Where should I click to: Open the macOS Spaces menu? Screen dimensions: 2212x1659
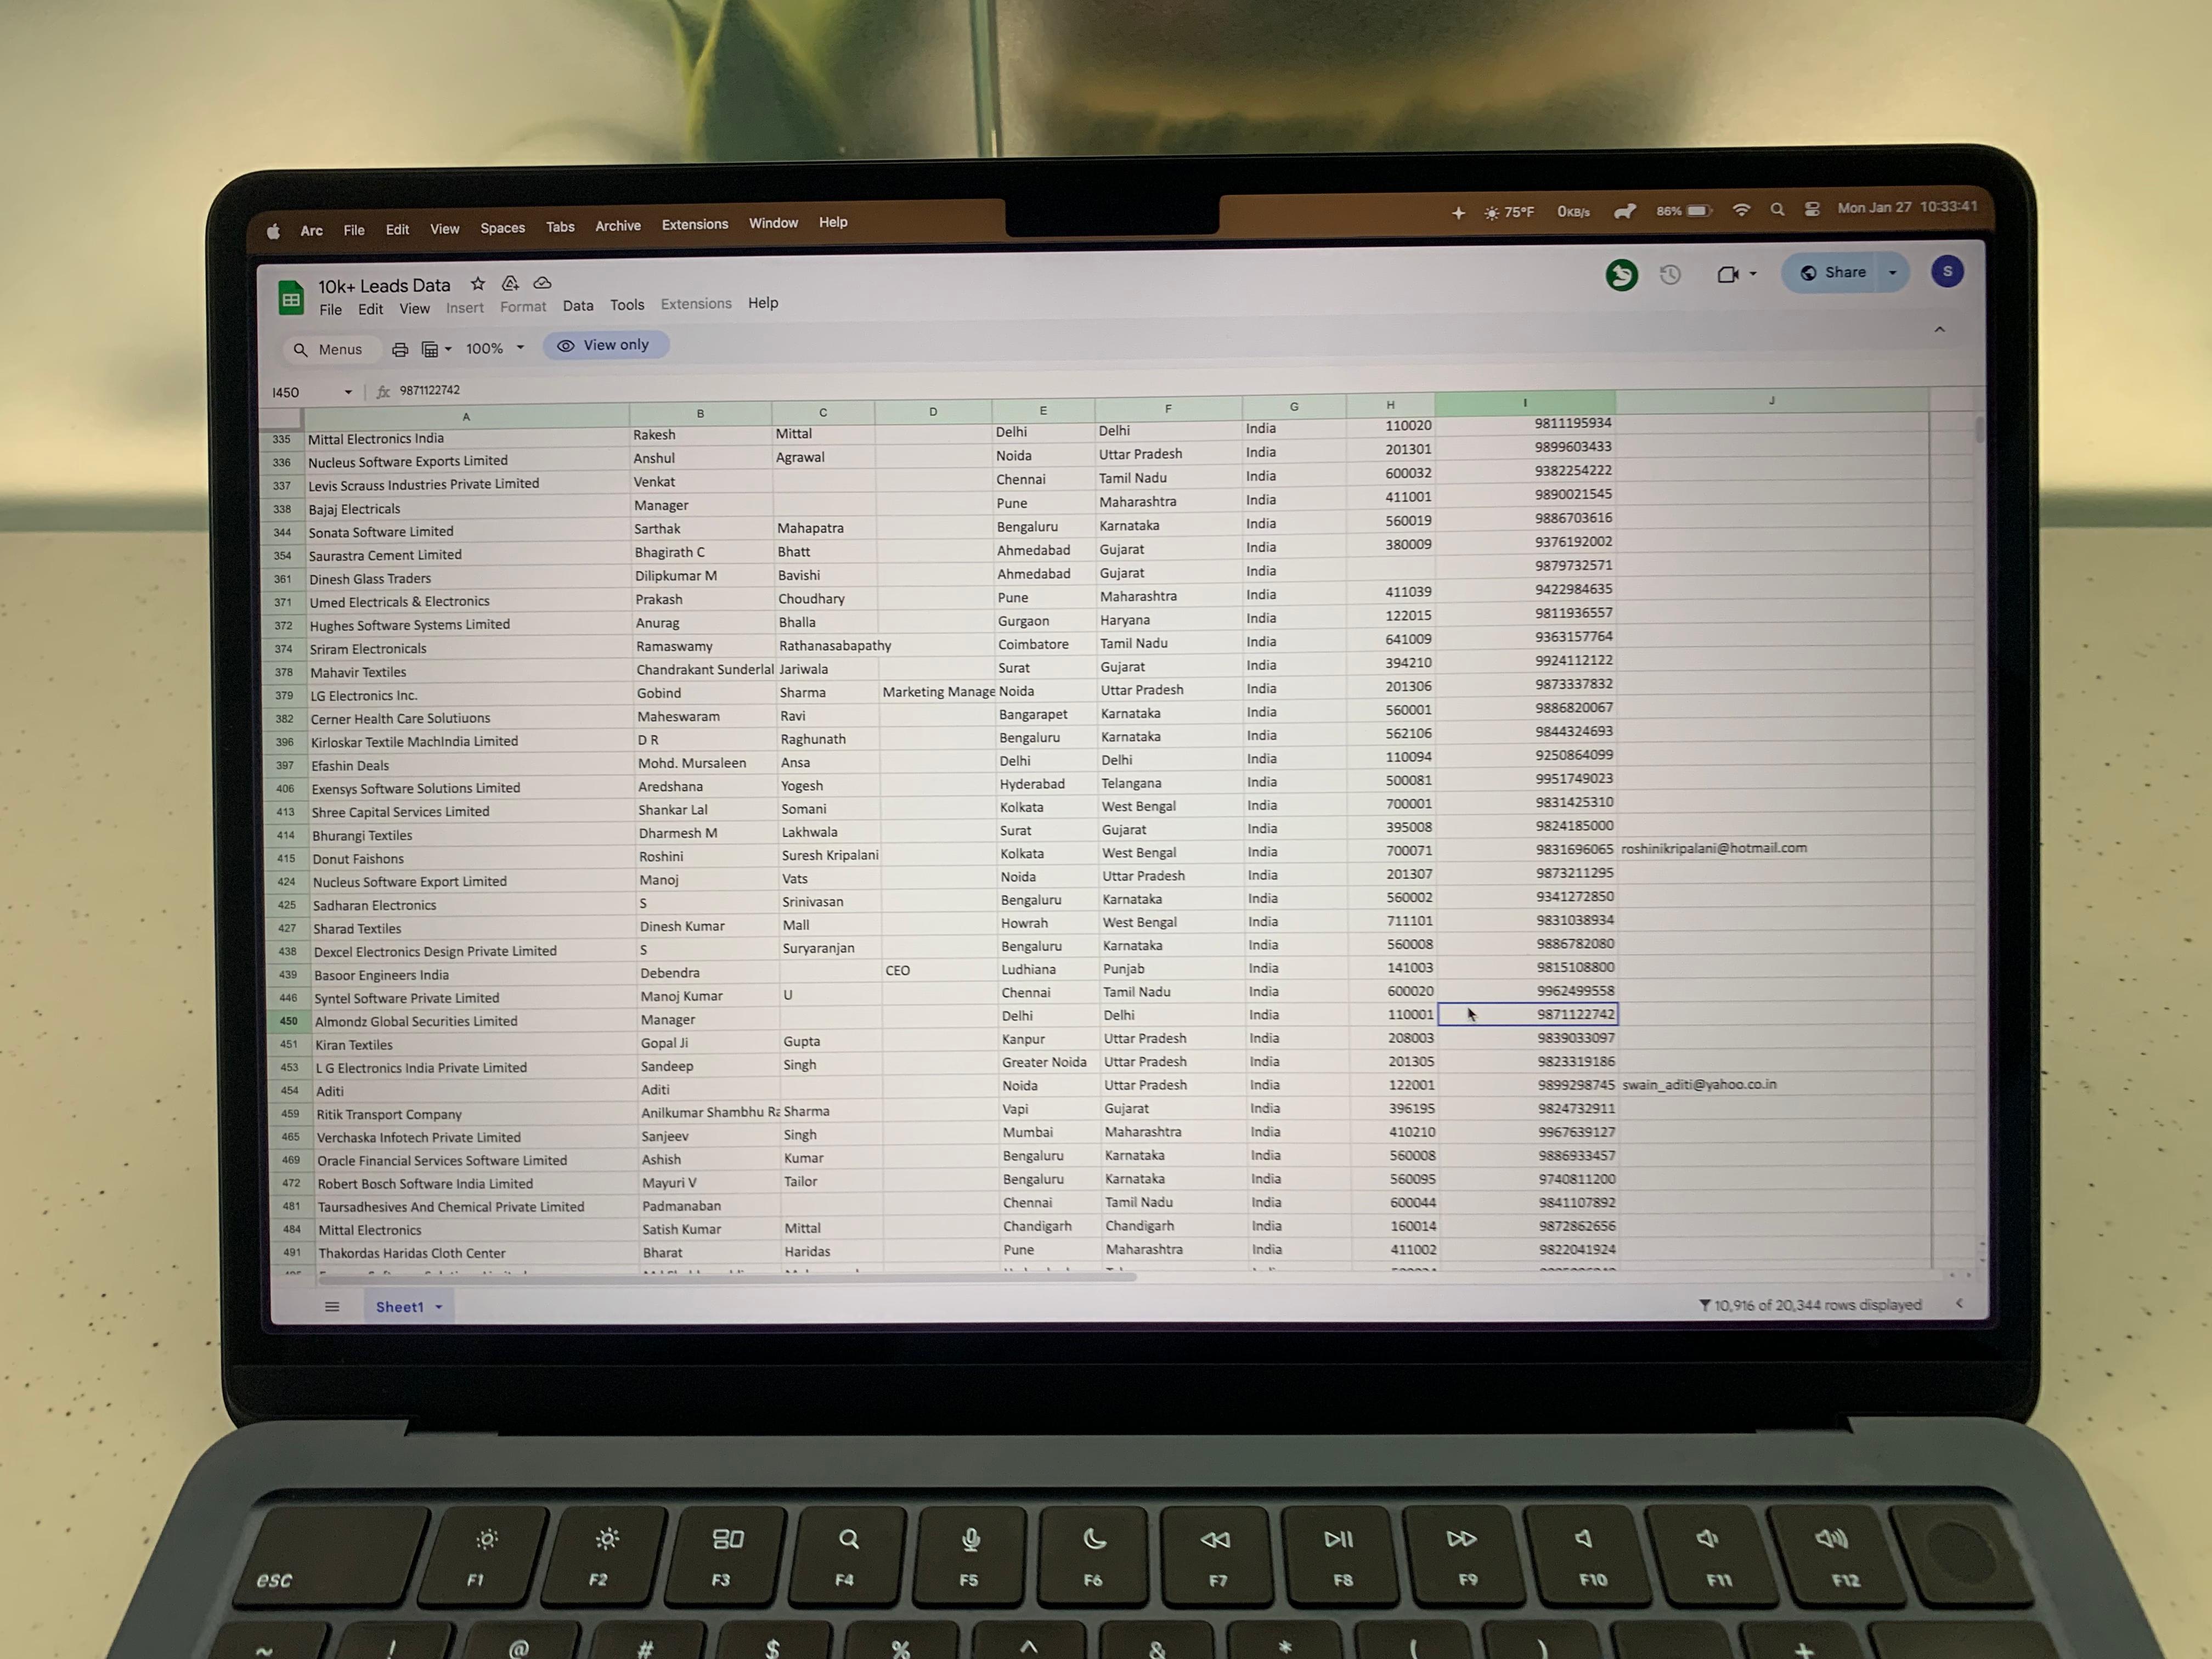[502, 228]
